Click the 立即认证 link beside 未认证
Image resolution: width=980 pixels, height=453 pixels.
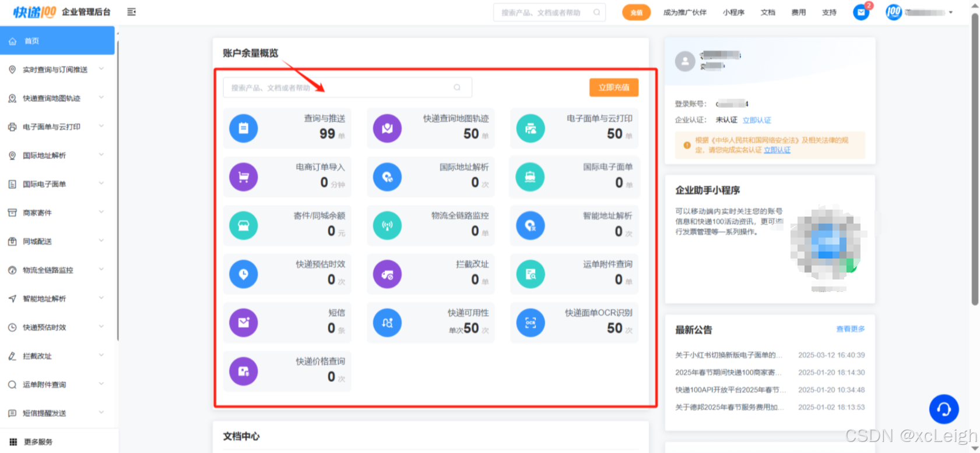click(757, 120)
